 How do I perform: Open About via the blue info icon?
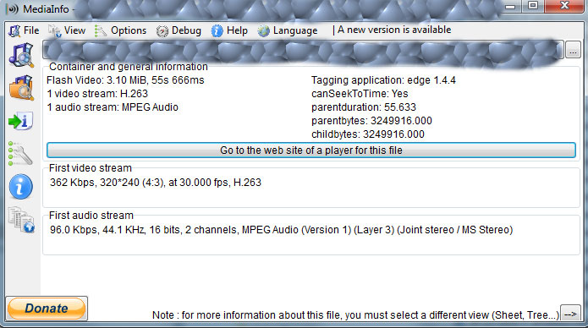pos(20,186)
